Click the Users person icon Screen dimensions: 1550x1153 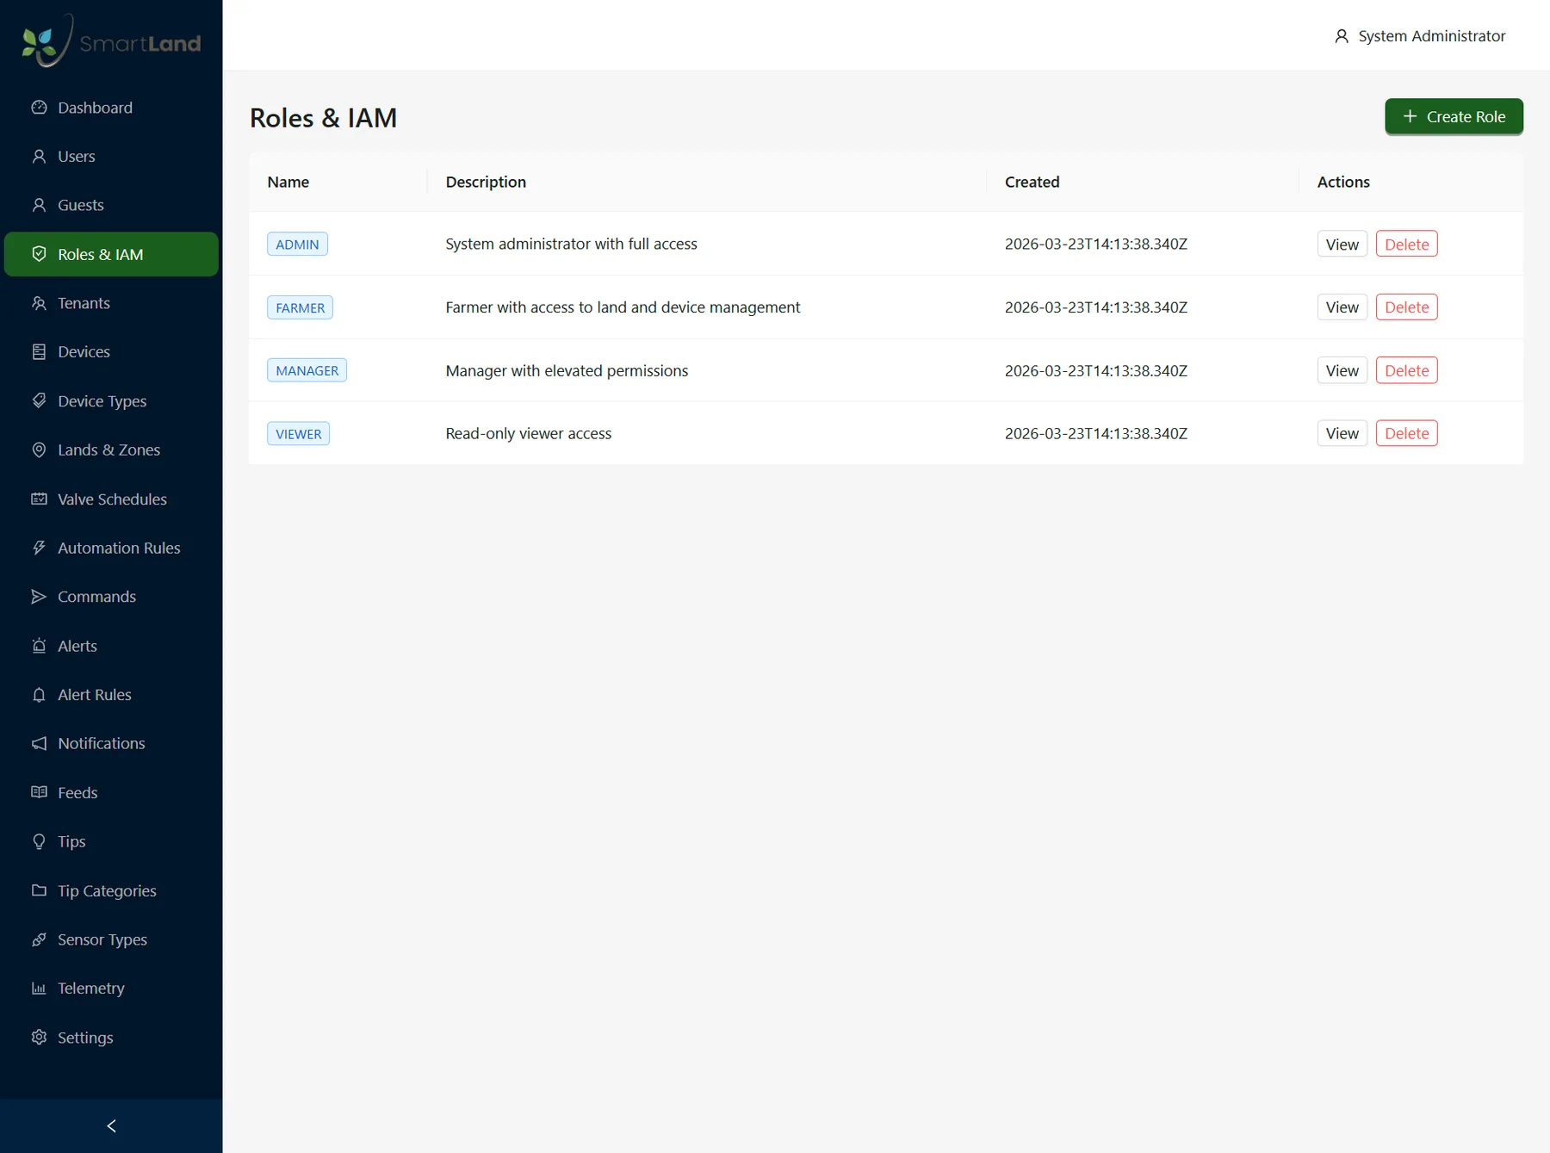coord(39,157)
